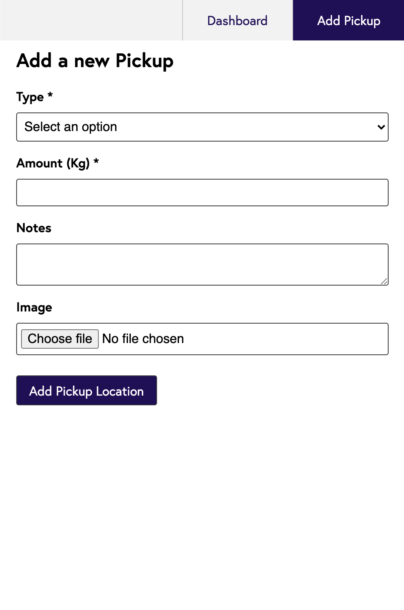Click empty space inside the Image file box
This screenshot has width=404, height=610.
283,339
